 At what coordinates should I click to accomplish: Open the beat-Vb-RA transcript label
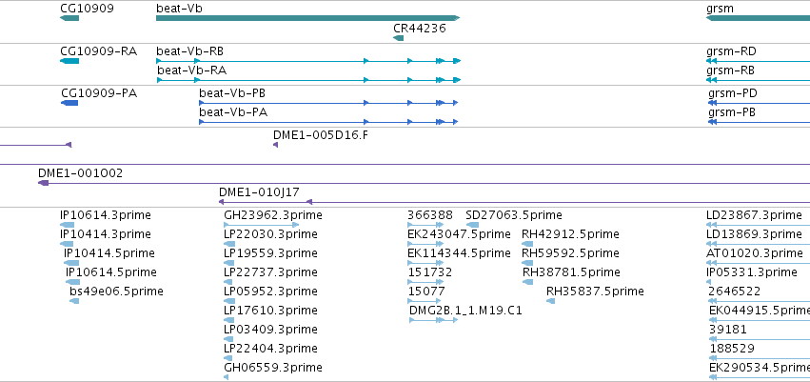[x=191, y=70]
